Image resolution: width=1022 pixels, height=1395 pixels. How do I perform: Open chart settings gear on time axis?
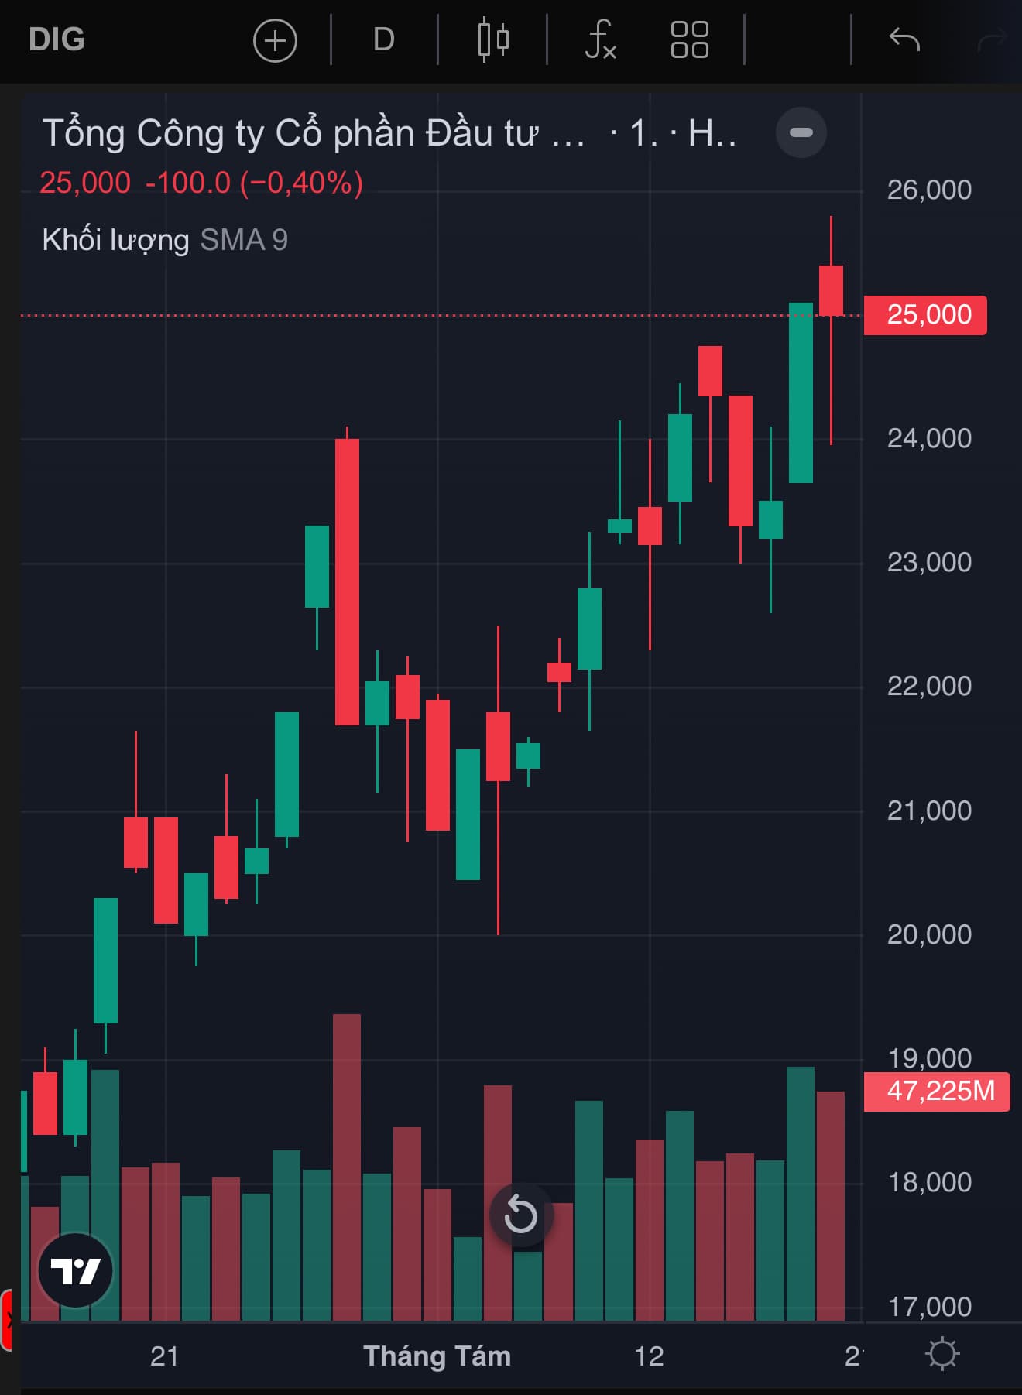coord(942,1354)
